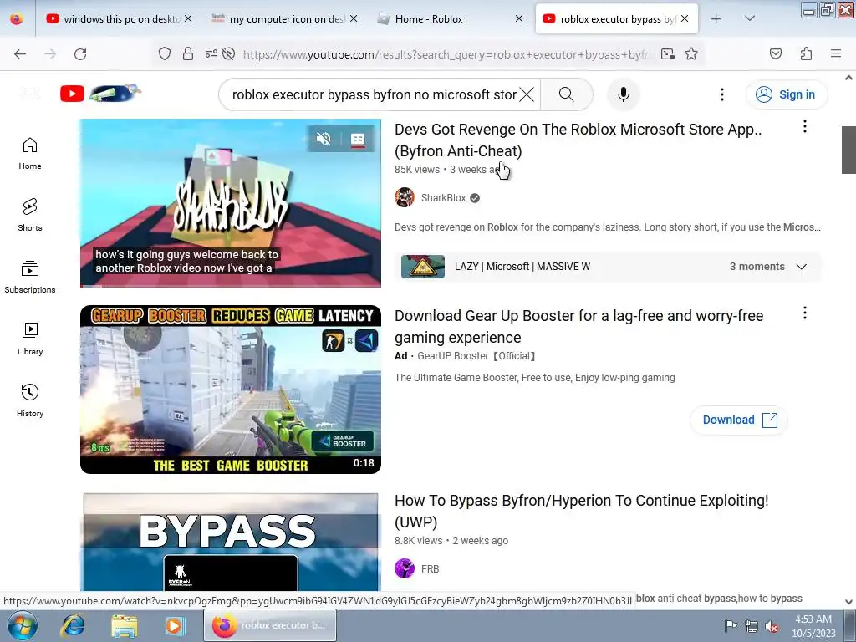This screenshot has width=856, height=642.
Task: Click the SharkBlox channel avatar
Action: tap(405, 197)
